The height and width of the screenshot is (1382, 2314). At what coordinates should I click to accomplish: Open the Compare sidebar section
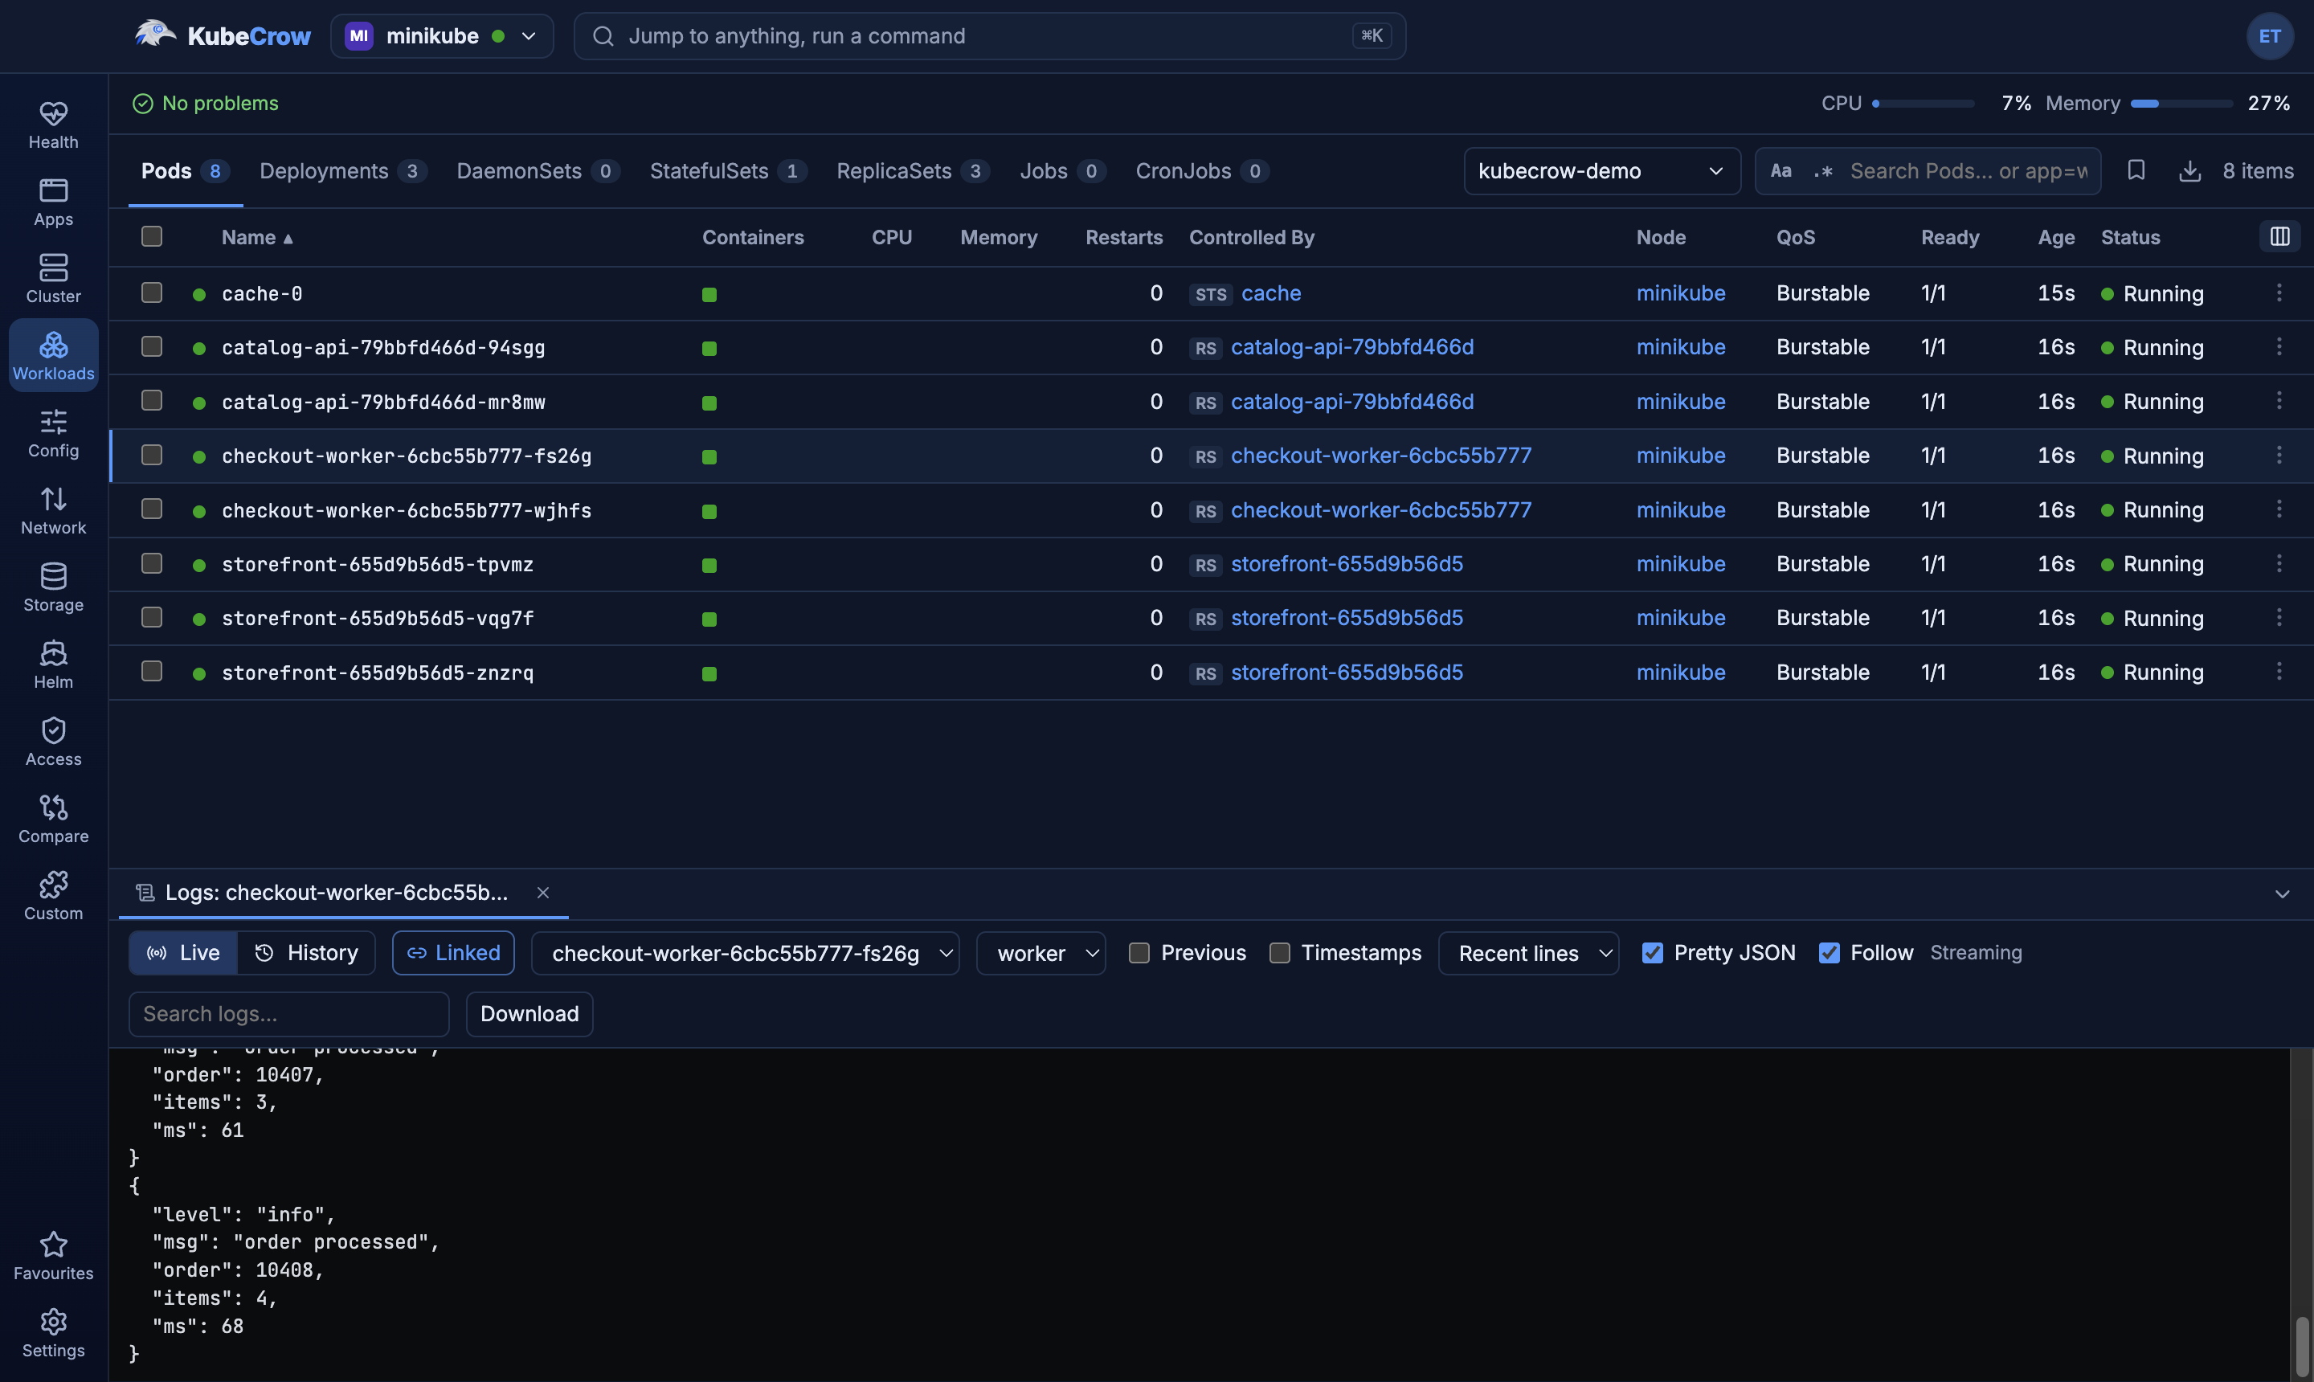click(x=53, y=820)
